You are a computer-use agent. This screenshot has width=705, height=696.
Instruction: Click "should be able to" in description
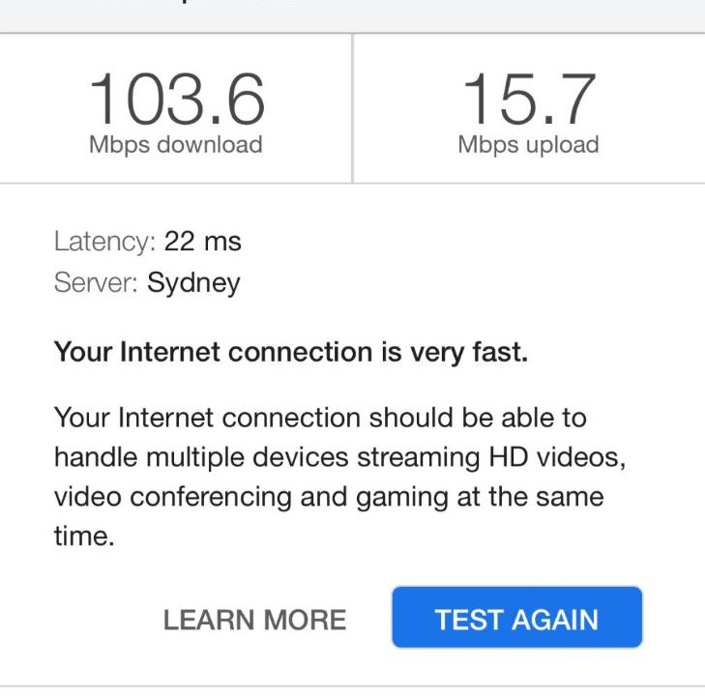[x=478, y=418]
